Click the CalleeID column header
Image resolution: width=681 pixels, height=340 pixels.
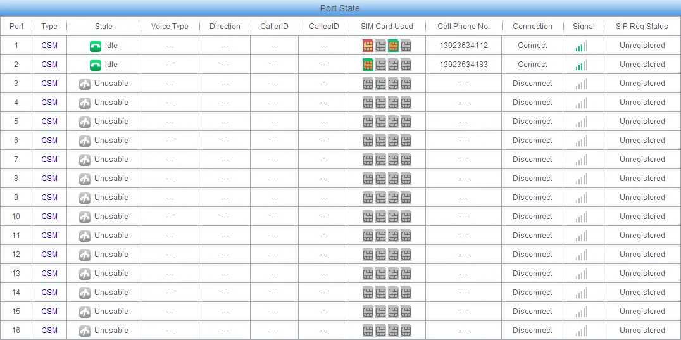324,27
